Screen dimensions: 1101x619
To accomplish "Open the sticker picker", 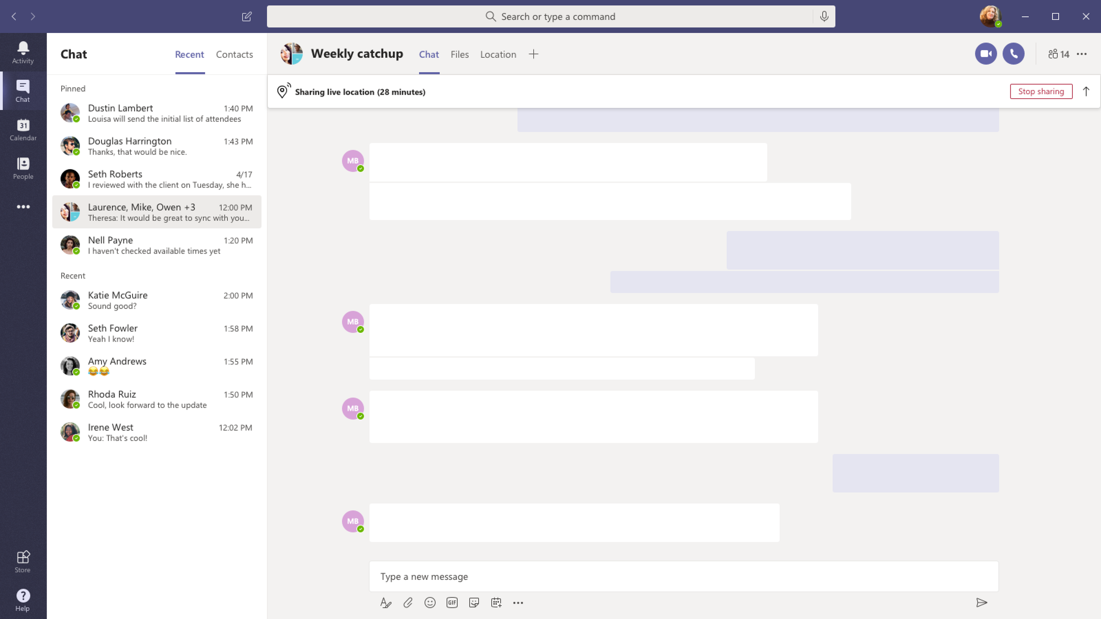I will point(474,602).
